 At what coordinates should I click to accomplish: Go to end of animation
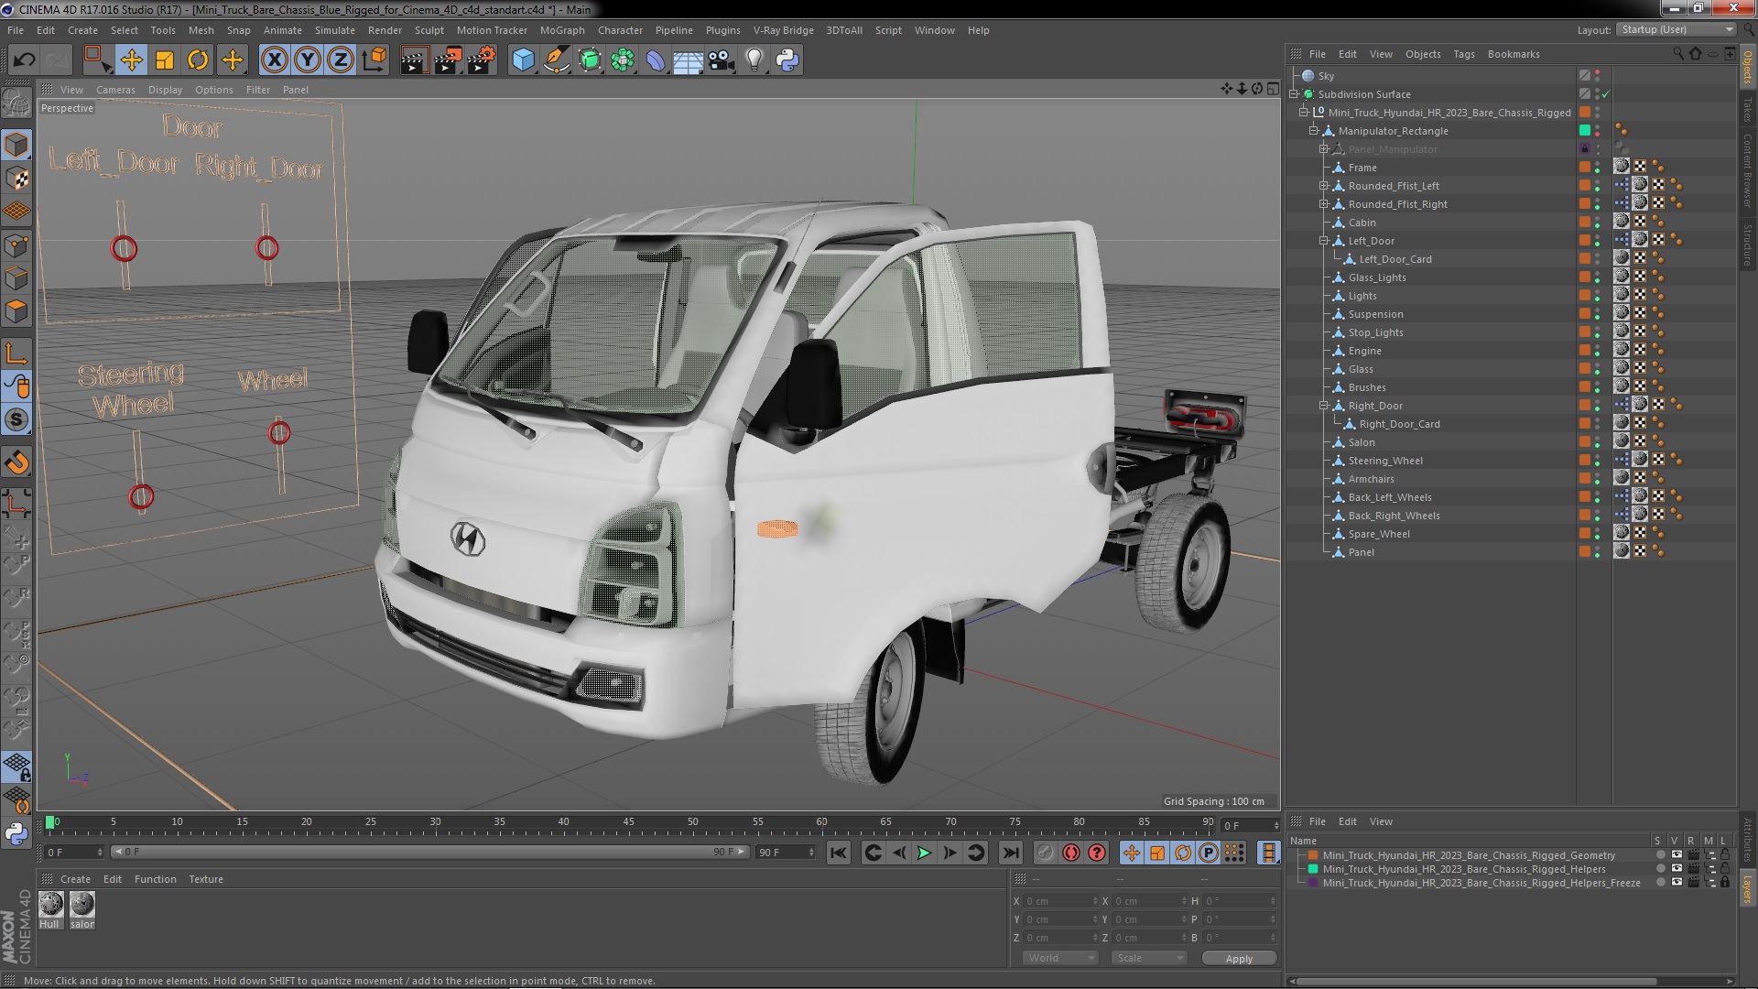tap(1011, 853)
